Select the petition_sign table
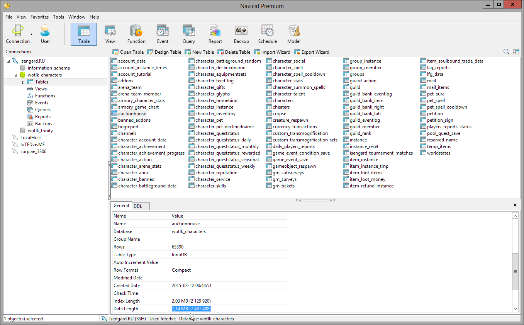Image resolution: width=524 pixels, height=325 pixels. [440, 120]
